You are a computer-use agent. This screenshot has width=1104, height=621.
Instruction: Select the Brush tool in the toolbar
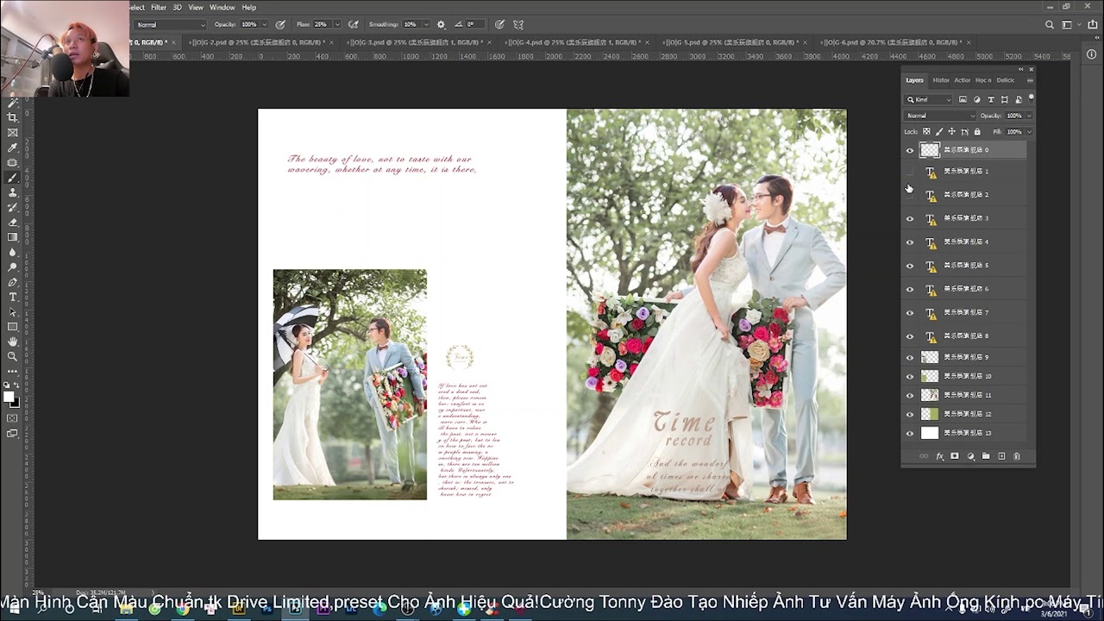(x=12, y=178)
